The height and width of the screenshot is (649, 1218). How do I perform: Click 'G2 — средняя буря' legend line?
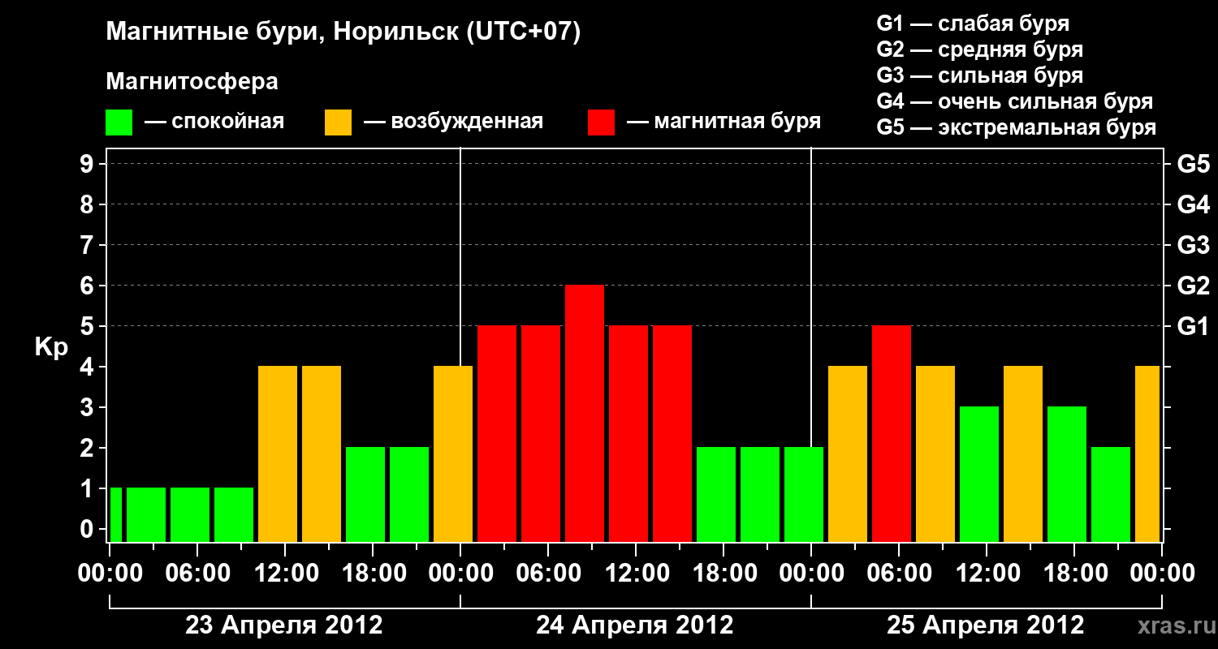coord(979,49)
